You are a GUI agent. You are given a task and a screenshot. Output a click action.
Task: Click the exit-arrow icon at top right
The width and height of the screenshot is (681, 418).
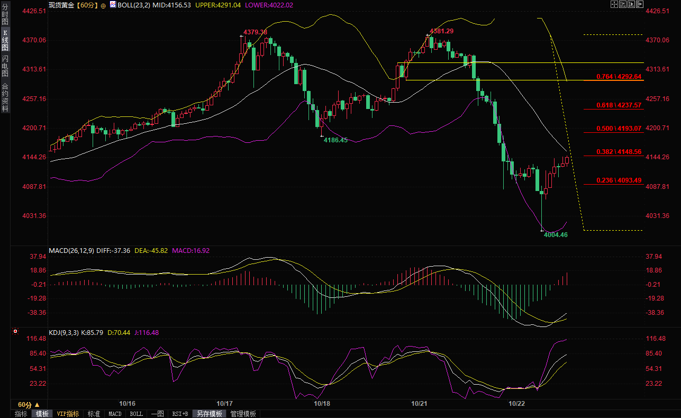639,4
